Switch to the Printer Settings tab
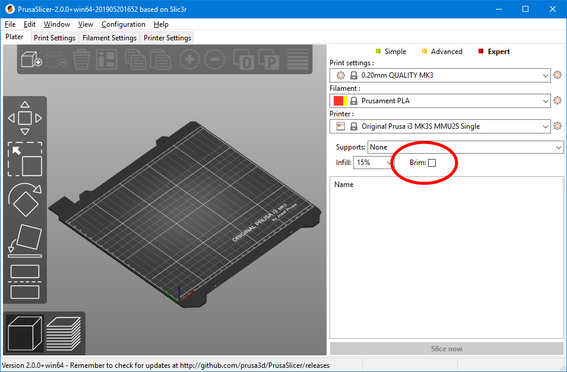The width and height of the screenshot is (567, 372). tap(167, 37)
